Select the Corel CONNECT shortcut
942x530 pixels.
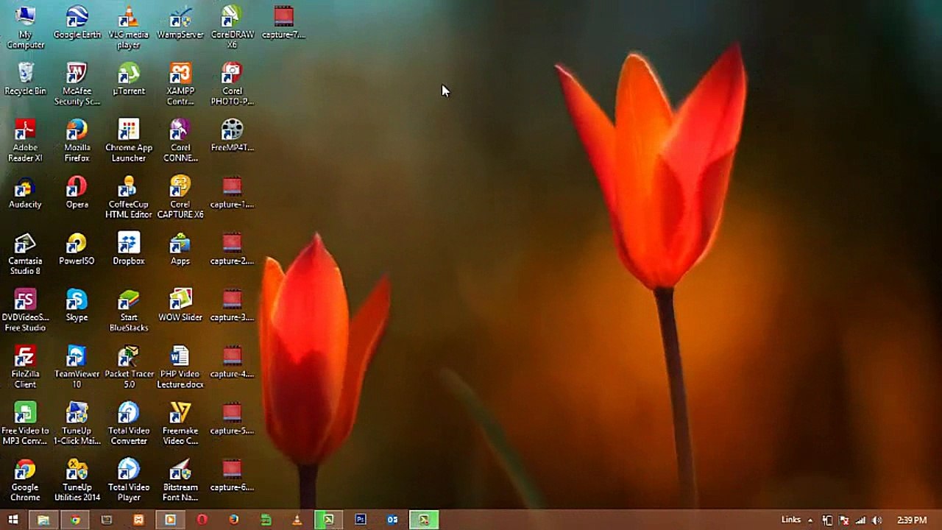click(x=180, y=141)
